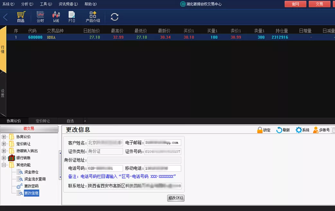Click the 联系地址 input field
335x211 pixels.
(x=134, y=186)
